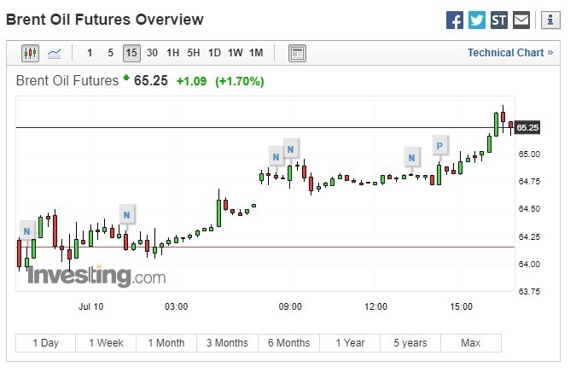Screen dimensions: 576x373
Task: Open the chart table/news layout icon
Action: point(297,53)
